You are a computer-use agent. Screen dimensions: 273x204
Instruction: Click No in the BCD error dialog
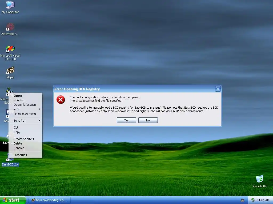148,120
